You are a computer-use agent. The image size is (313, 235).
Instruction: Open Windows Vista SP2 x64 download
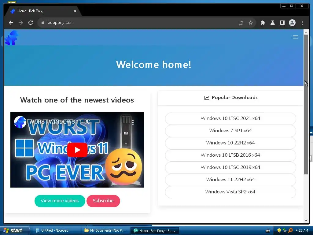[230, 192]
